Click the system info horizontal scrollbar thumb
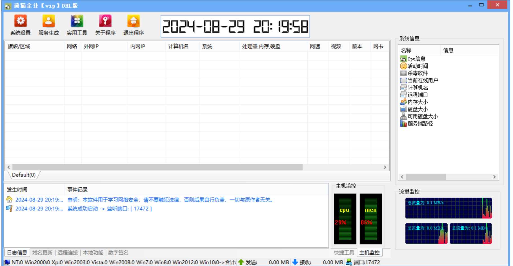Image resolution: width=513 pixels, height=266 pixels. [426, 177]
